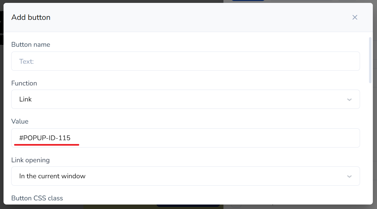The image size is (377, 209).
Task: Click the "Link opening" field label
Action: [x=30, y=160]
